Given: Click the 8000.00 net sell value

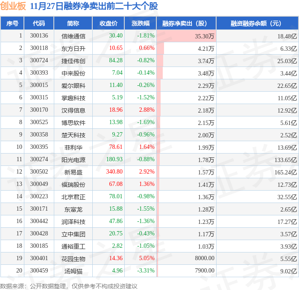Looking at the screenshot, I should pos(205,258).
